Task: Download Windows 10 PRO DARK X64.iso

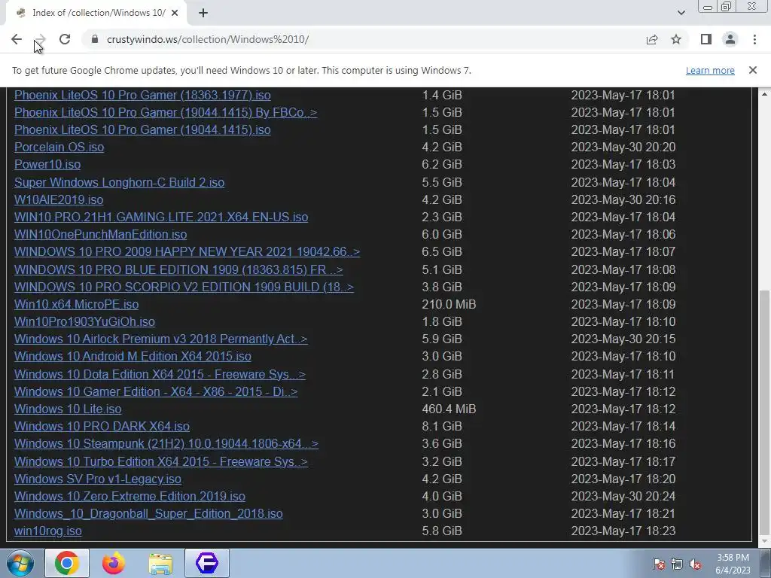Action: click(102, 426)
